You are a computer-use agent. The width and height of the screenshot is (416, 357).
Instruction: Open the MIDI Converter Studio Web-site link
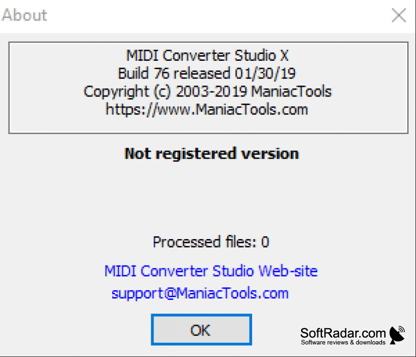(x=211, y=271)
